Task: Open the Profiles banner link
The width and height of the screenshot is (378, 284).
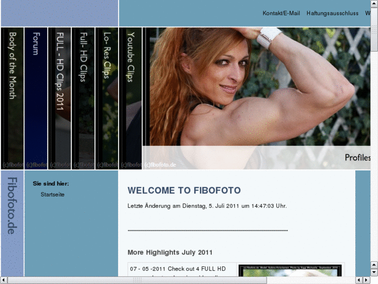Action: 358,157
